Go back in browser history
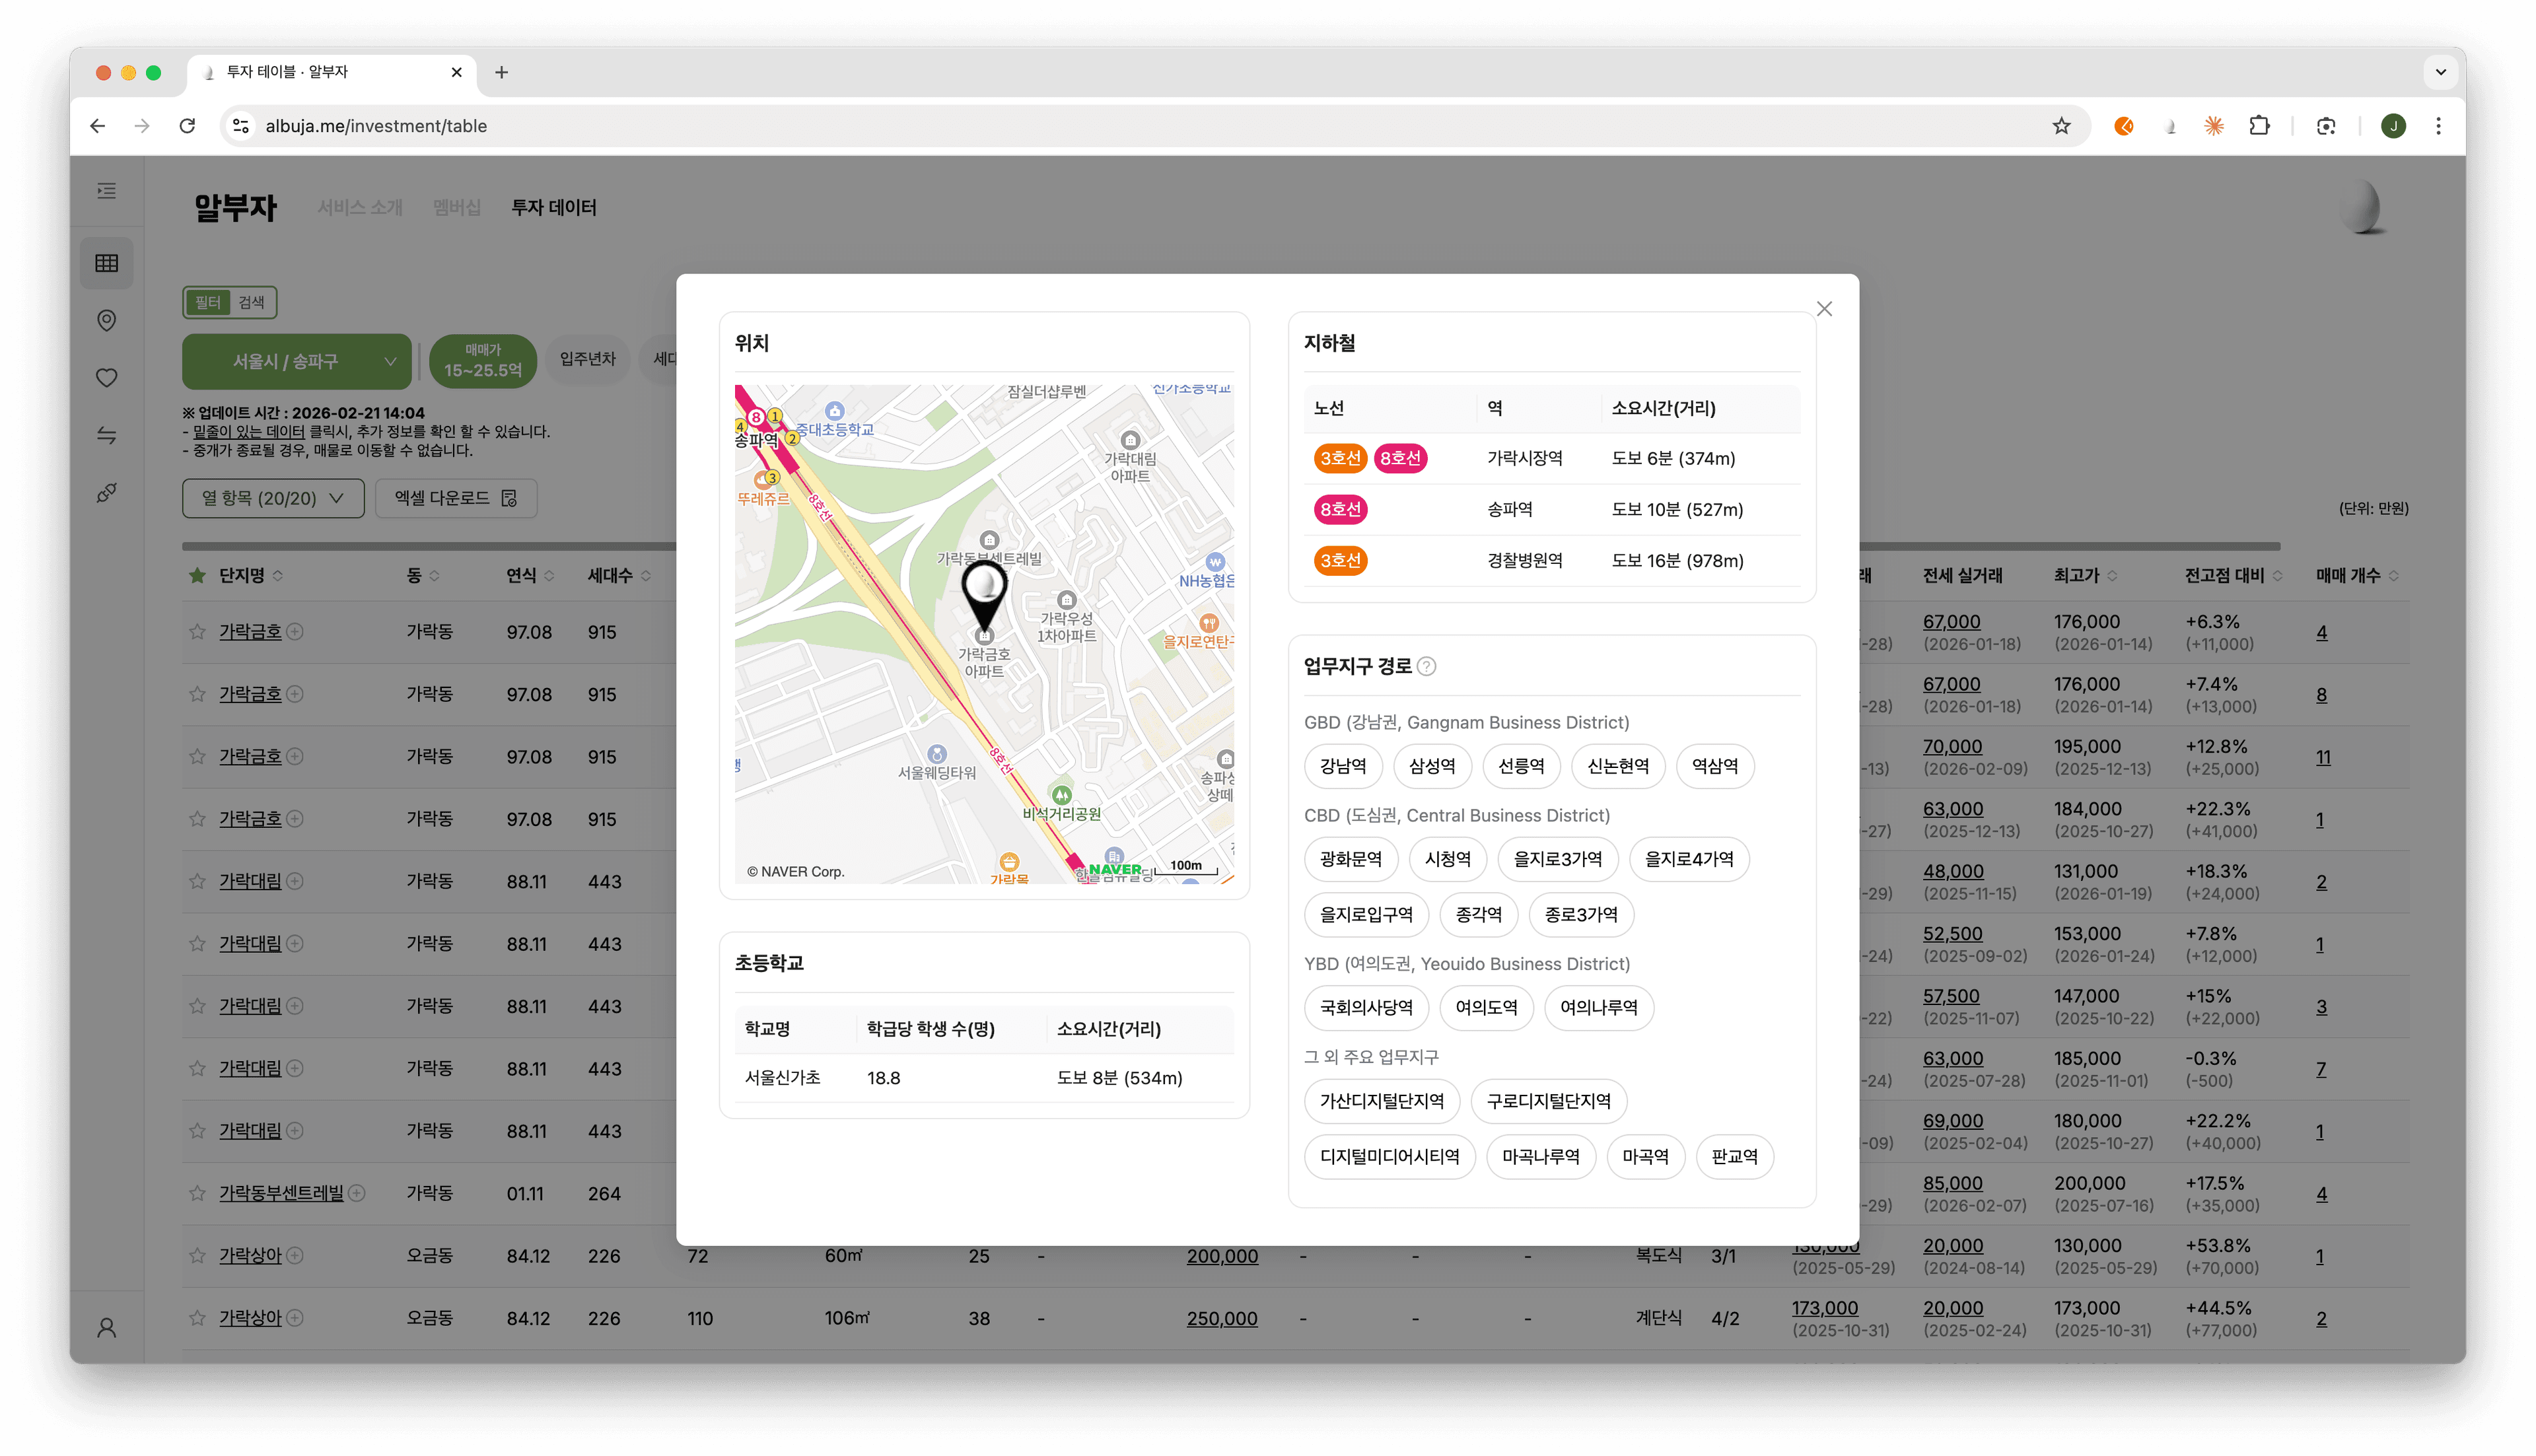This screenshot has height=1456, width=2536. tap(97, 126)
